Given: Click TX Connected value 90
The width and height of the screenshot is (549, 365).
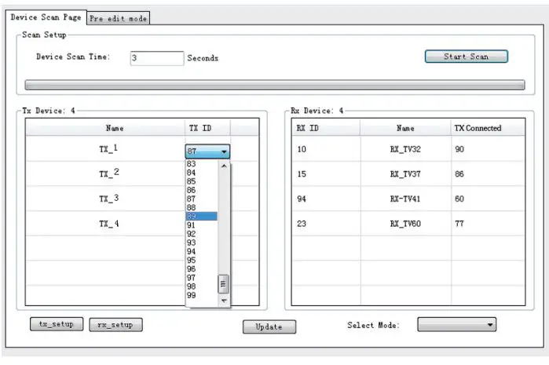Looking at the screenshot, I should tap(459, 149).
